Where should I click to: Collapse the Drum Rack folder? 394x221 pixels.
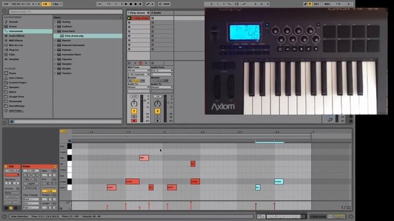(55, 31)
